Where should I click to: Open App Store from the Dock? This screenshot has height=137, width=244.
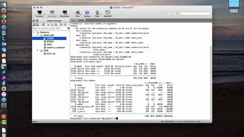pyautogui.click(x=4, y=100)
